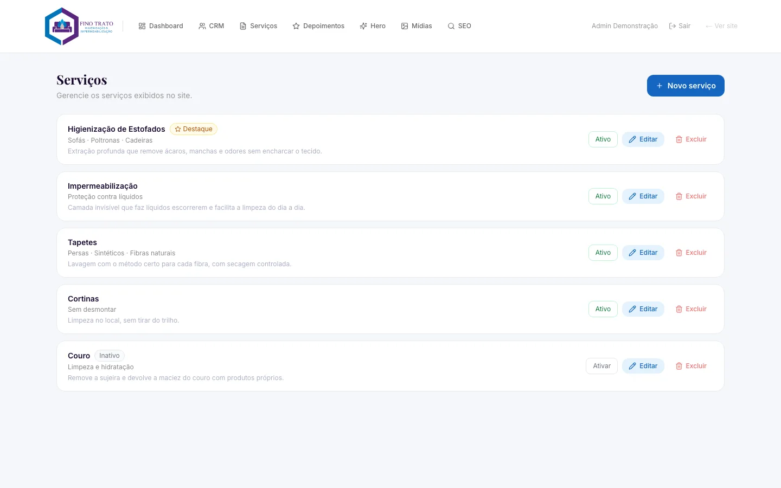781x488 pixels.
Task: Select the Impermeabilização title
Action: click(103, 186)
